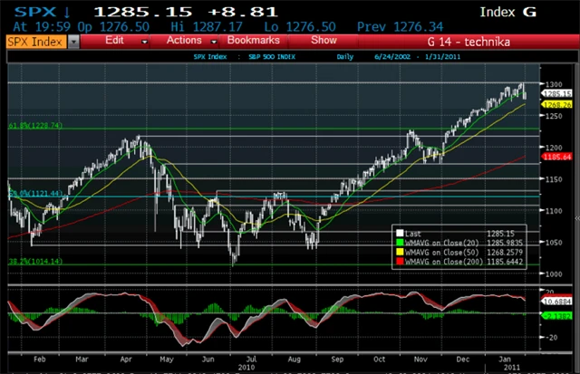This screenshot has height=374, width=580.
Task: Click the red 1185.64 axis price tag
Action: click(x=556, y=157)
